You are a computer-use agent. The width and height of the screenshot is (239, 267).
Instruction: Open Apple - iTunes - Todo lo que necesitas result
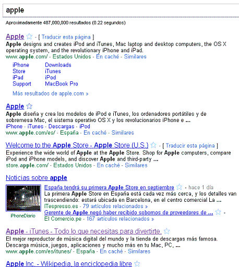coord(83,232)
